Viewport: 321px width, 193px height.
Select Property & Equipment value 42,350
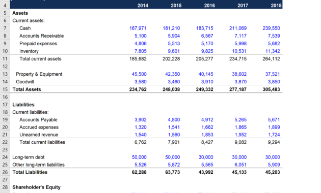pyautogui.click(x=173, y=74)
